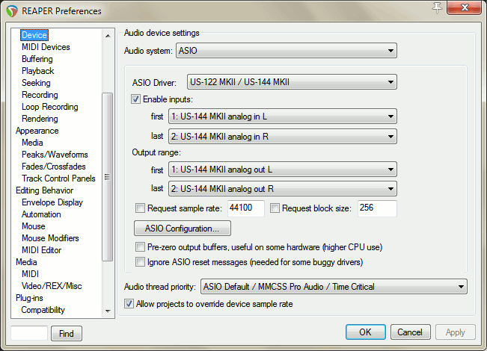Click the block size field showing 256
487x351 pixels.
(377, 208)
